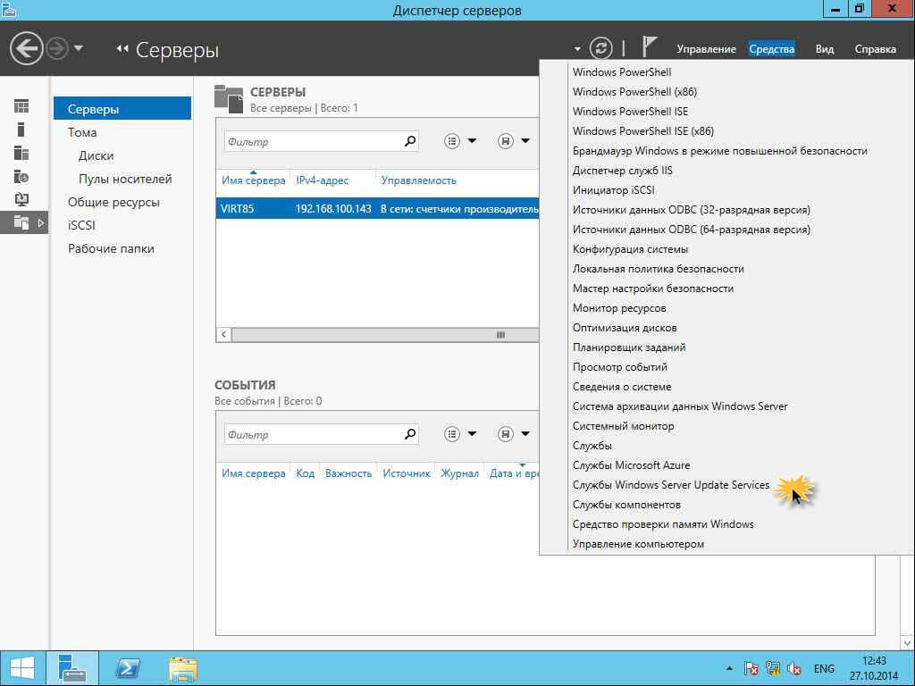This screenshot has height=686, width=915.
Task: Select Рабочие папки in the navigation pane
Action: (x=111, y=248)
